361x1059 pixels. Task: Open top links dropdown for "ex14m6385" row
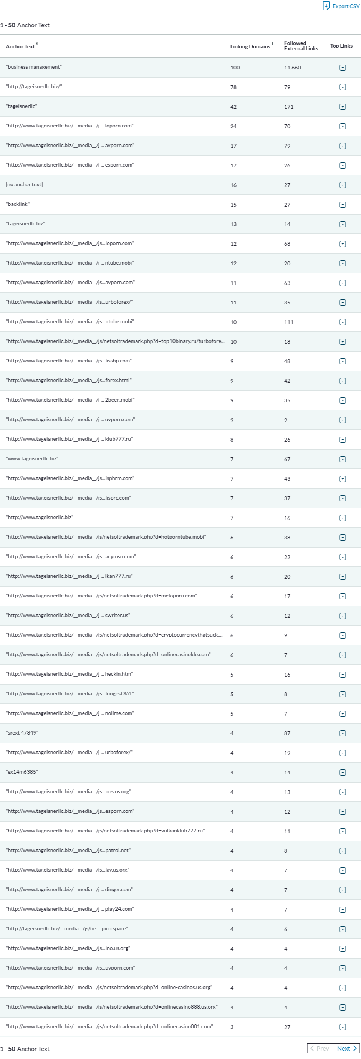click(x=343, y=773)
